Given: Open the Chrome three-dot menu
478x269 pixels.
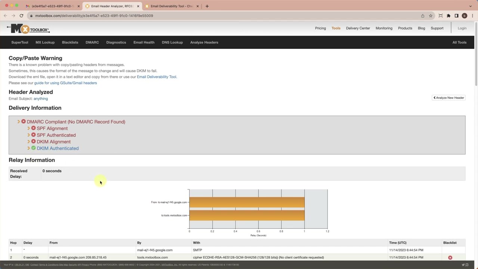Looking at the screenshot, I should (472, 16).
